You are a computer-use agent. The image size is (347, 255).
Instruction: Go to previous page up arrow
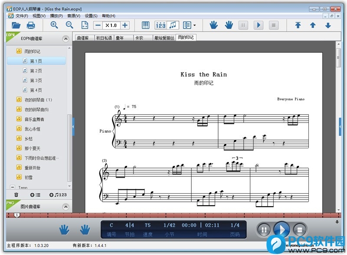tap(313, 25)
